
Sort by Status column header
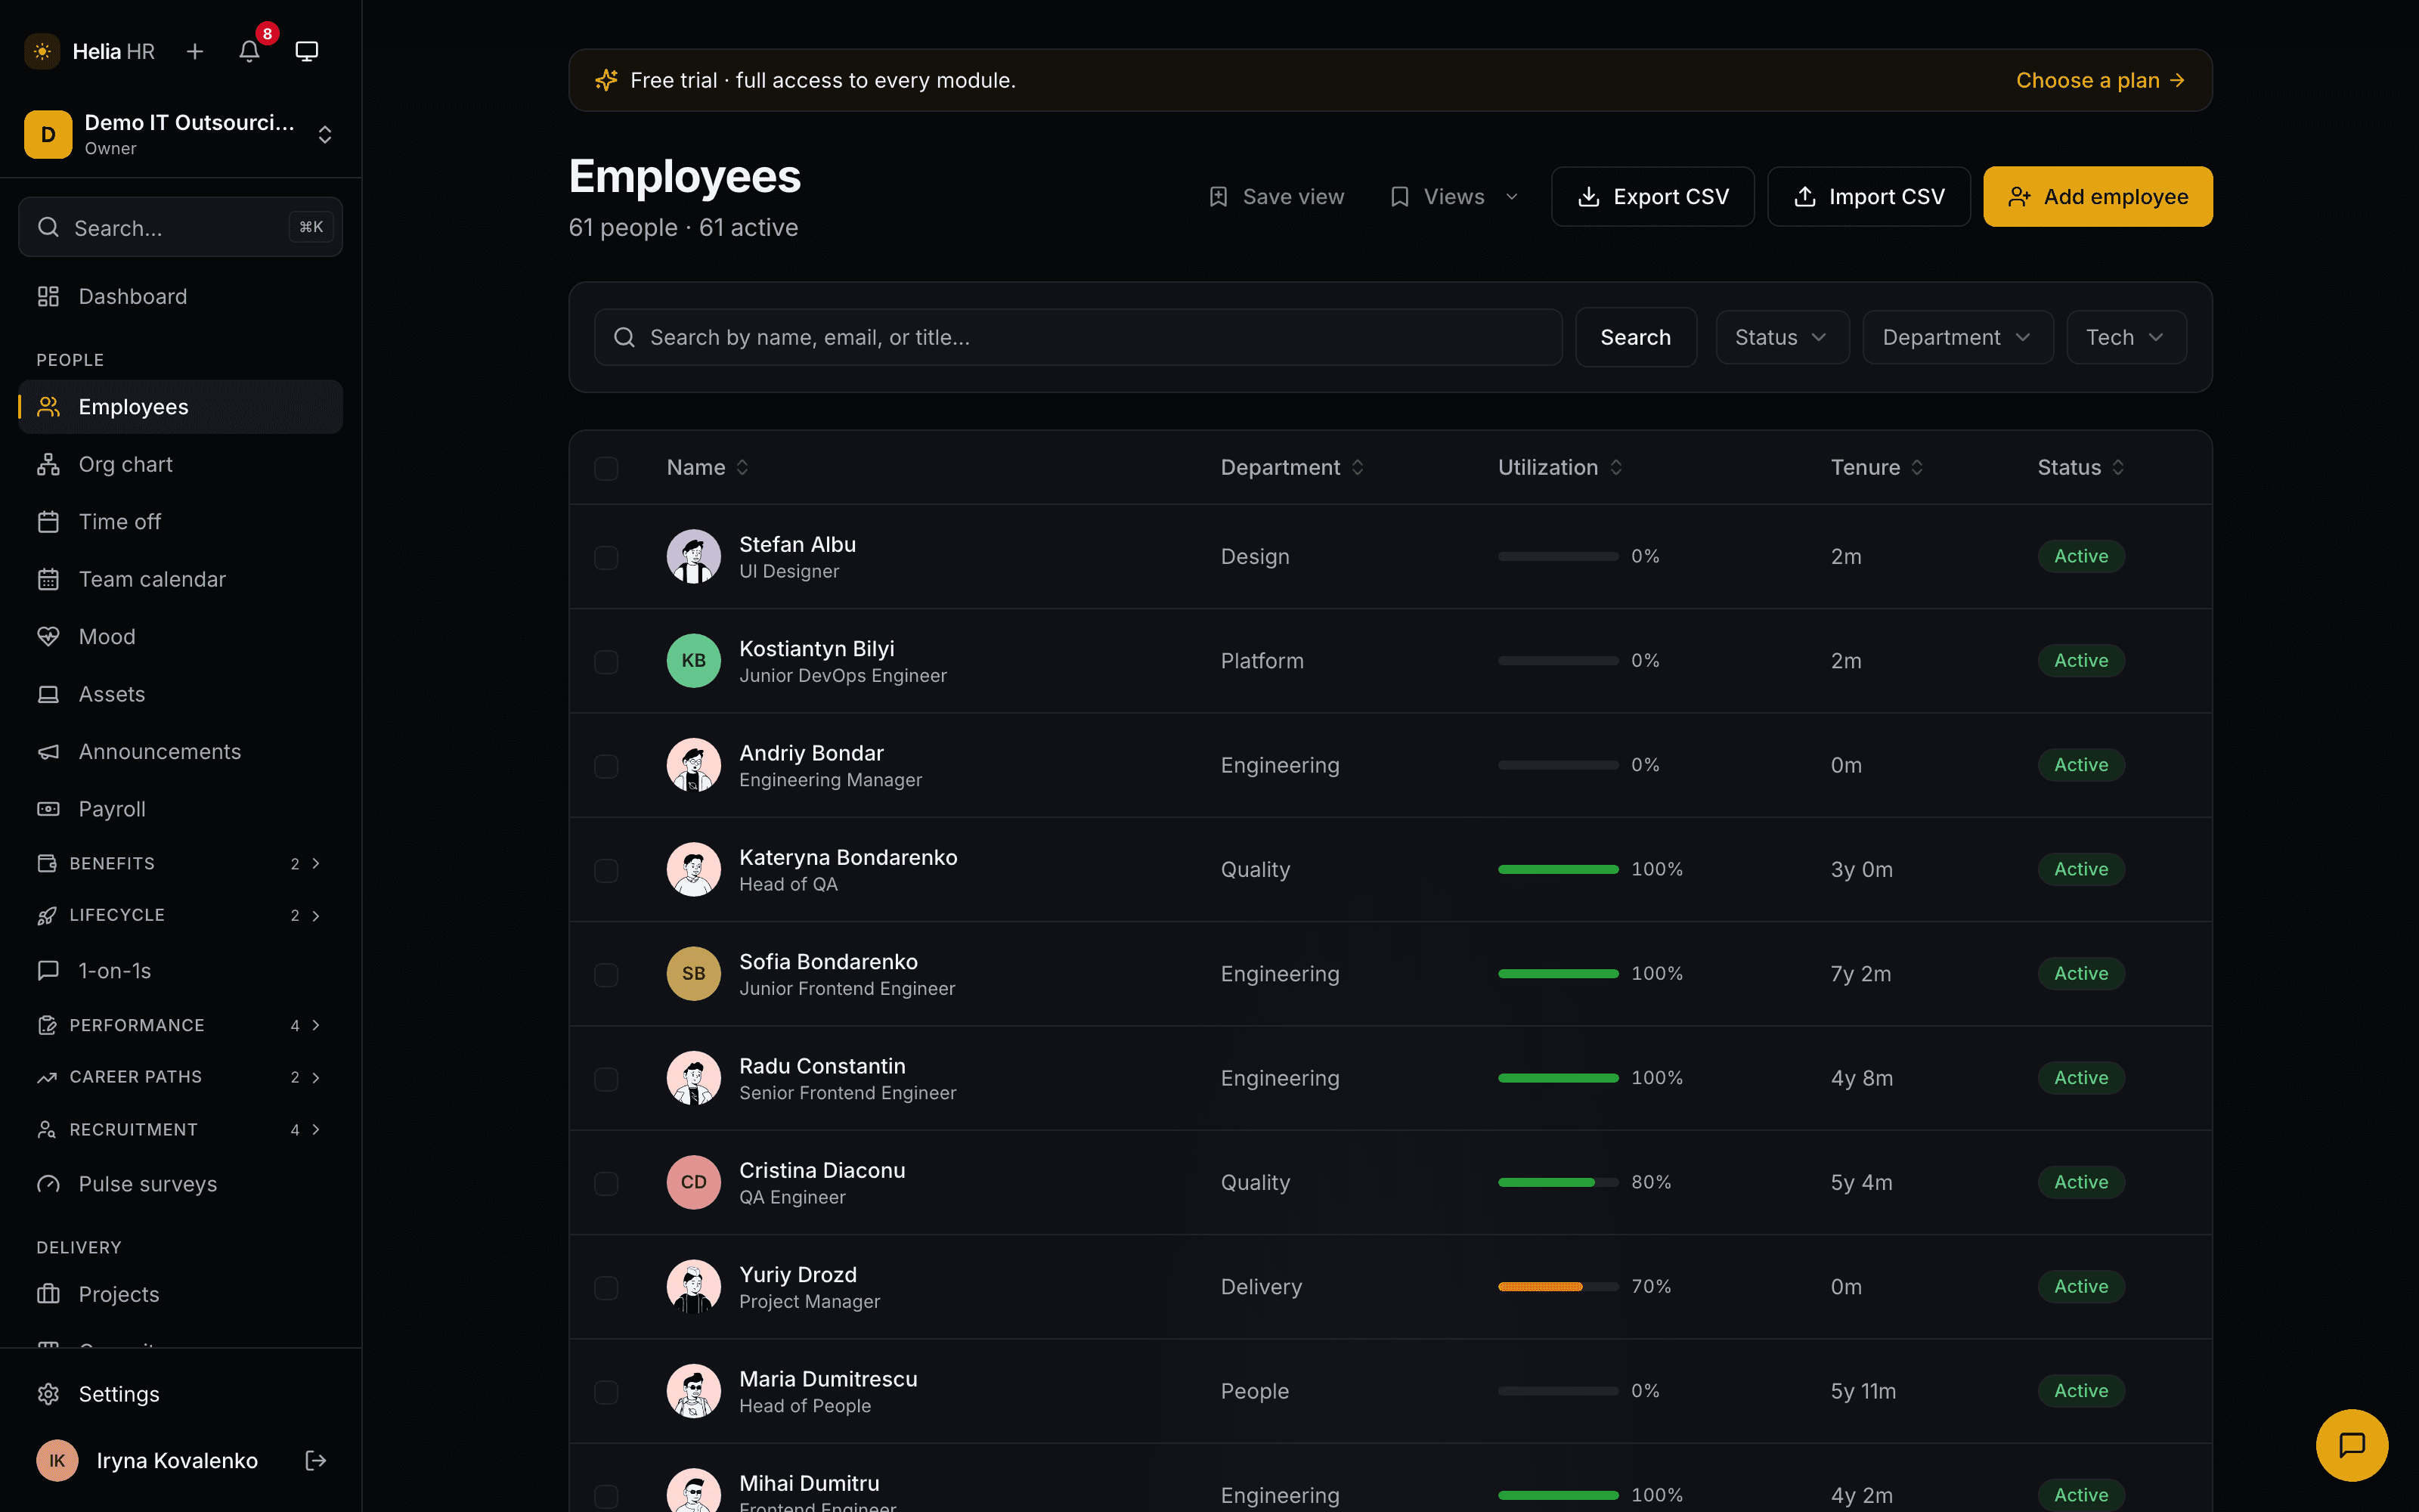2081,467
